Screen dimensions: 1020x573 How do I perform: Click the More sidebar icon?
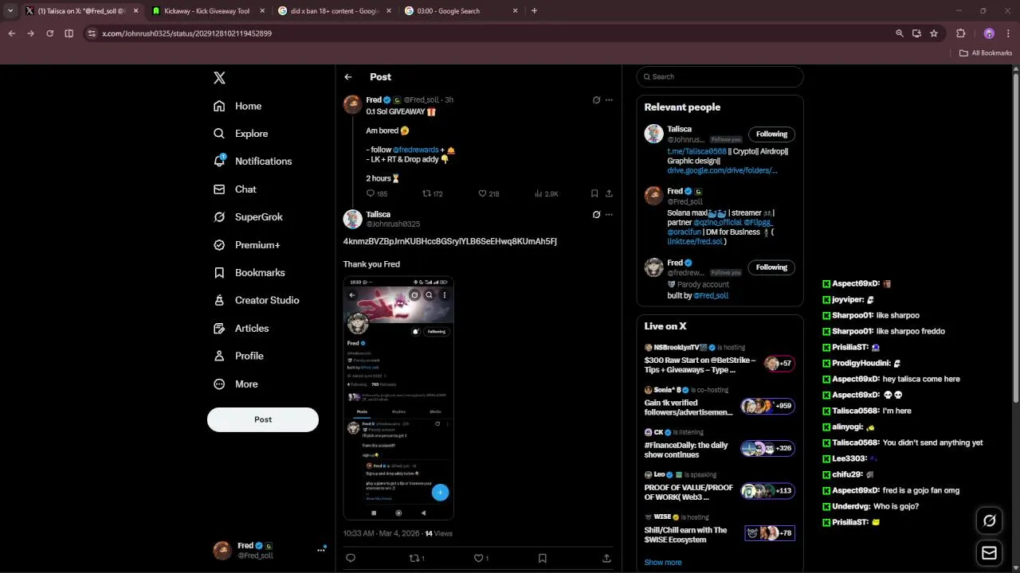coord(219,384)
